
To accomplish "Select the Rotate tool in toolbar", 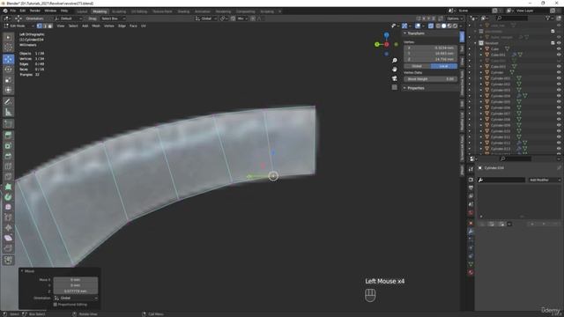I will click(8, 70).
